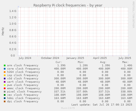Viewport: 136px width, 111px height.
Task: Click the isp clock frequency yellow swatch
Action: (x=5, y=75)
